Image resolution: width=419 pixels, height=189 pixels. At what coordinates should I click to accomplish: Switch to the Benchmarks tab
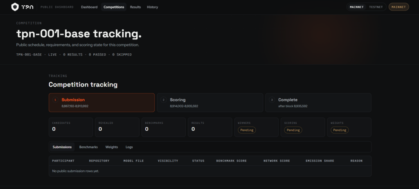pyautogui.click(x=88, y=147)
